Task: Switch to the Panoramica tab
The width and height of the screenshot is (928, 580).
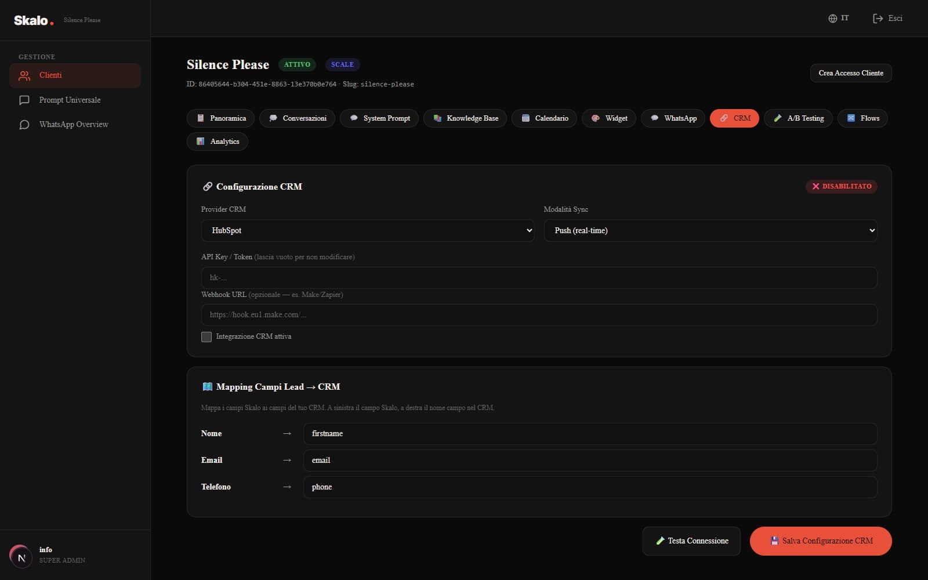Action: click(220, 118)
